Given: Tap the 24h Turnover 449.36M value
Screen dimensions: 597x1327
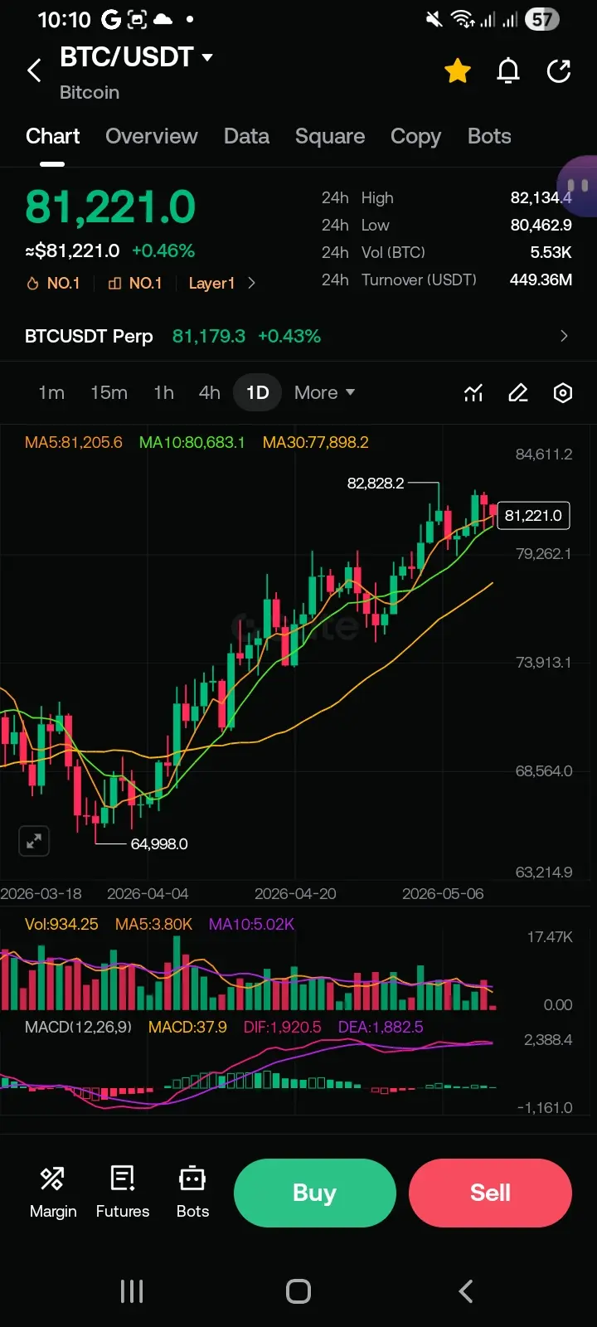Looking at the screenshot, I should click(x=541, y=279).
